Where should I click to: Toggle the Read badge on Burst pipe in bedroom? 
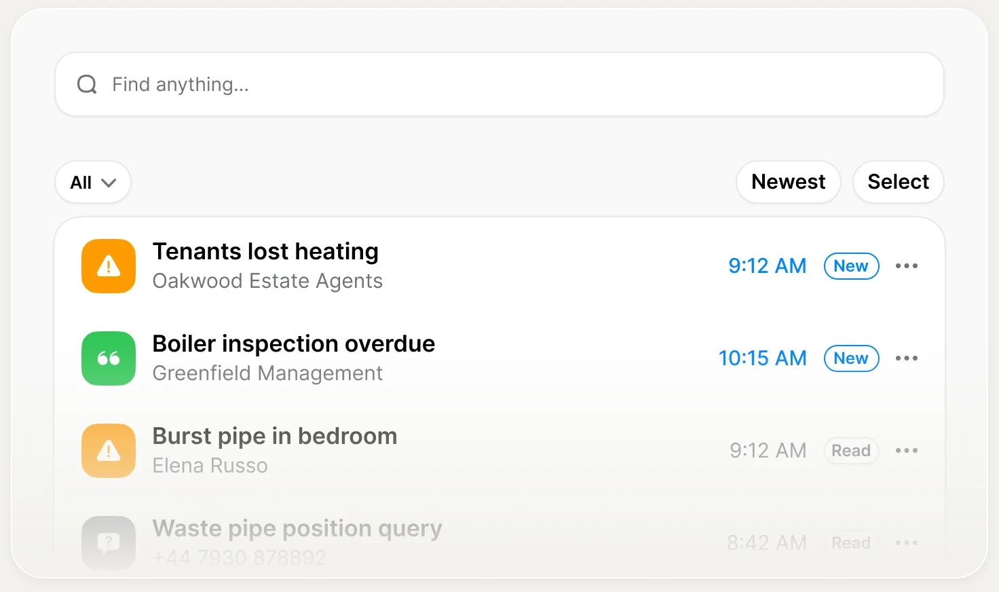coord(851,451)
